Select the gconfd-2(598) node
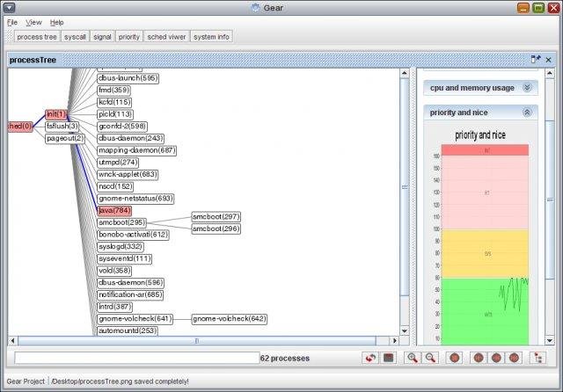The width and height of the screenshot is (563, 392). pyautogui.click(x=122, y=127)
